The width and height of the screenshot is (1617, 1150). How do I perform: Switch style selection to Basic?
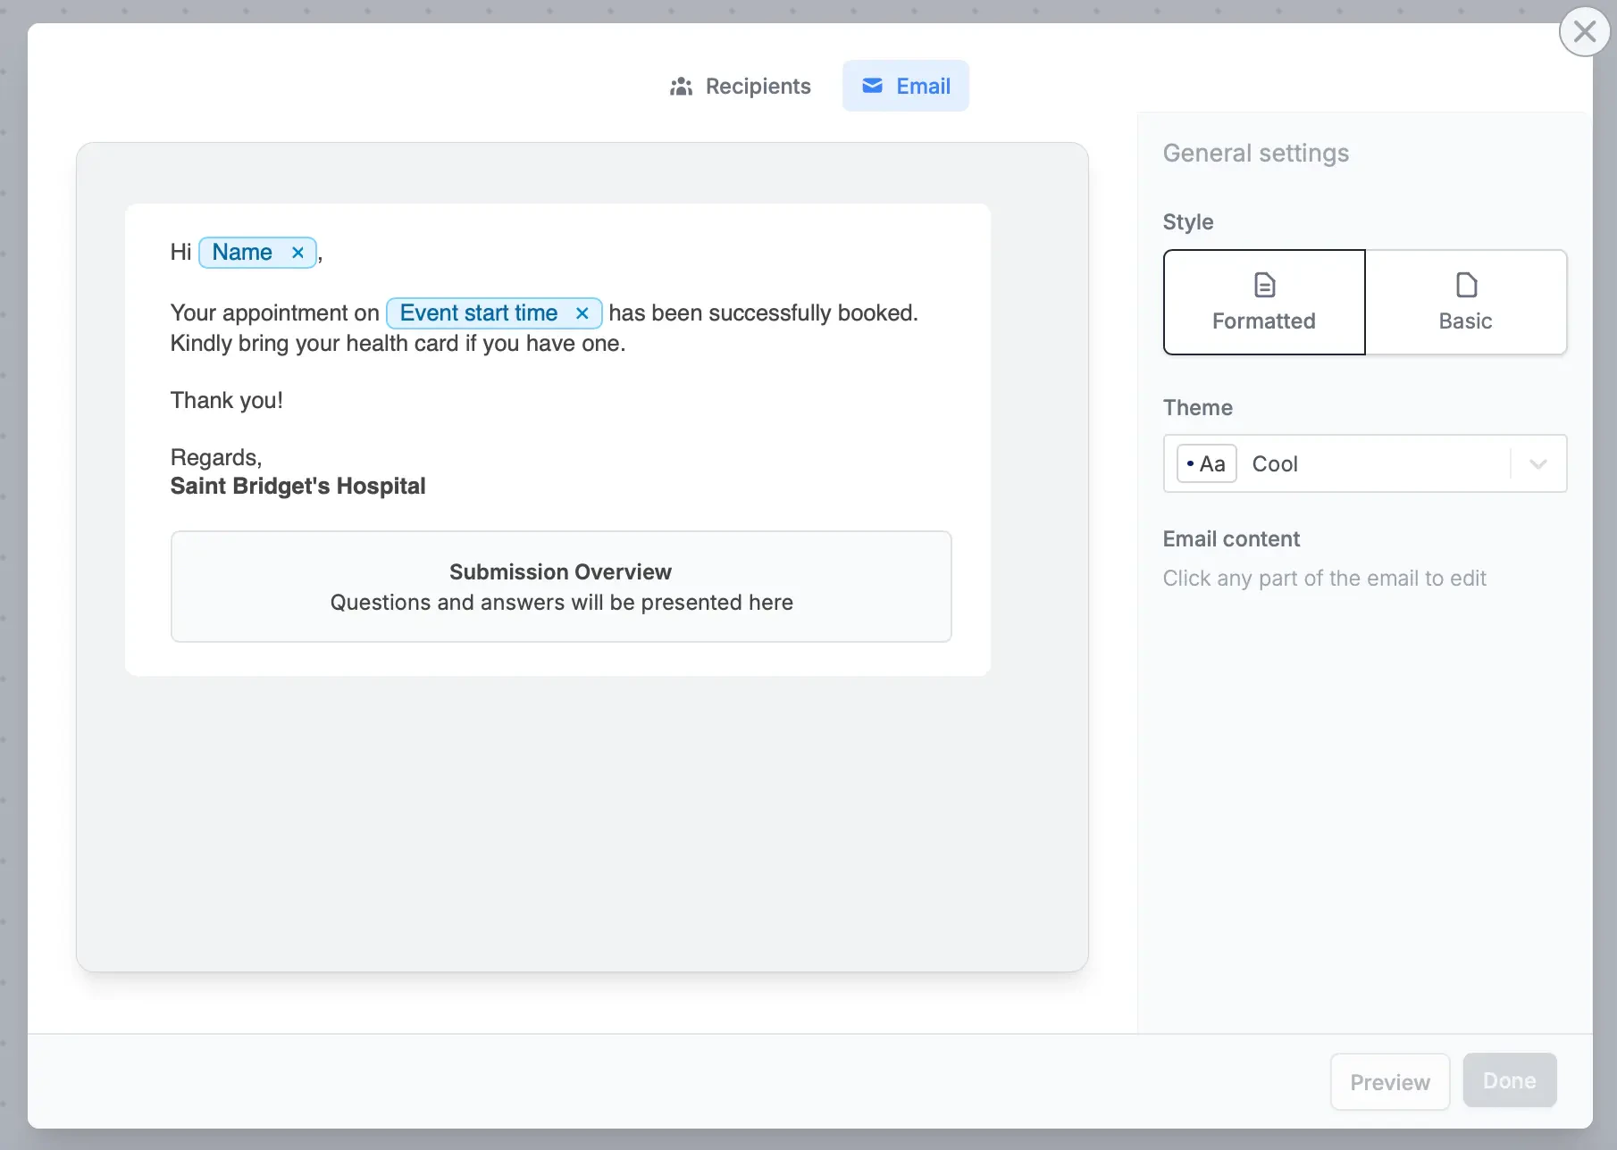1465,302
